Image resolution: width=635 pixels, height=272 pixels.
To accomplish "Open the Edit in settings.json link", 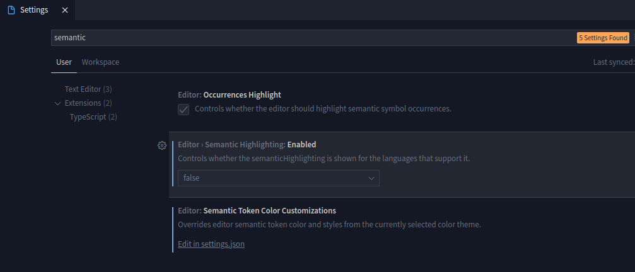I will pos(211,244).
